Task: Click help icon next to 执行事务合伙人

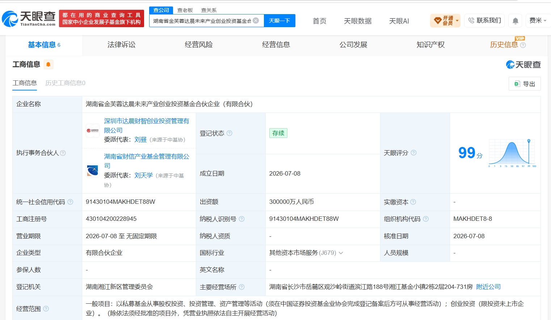Action: pos(63,153)
